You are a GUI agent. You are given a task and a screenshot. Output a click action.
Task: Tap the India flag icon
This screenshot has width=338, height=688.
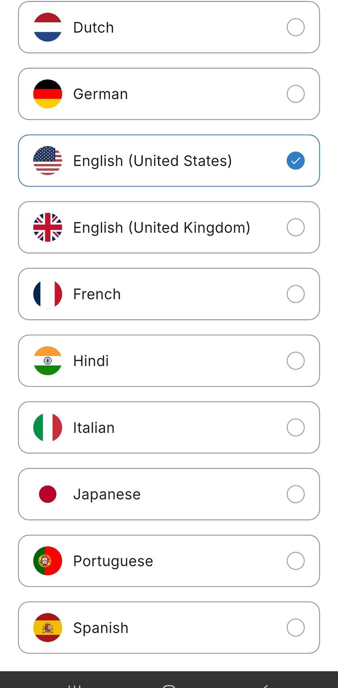click(48, 361)
